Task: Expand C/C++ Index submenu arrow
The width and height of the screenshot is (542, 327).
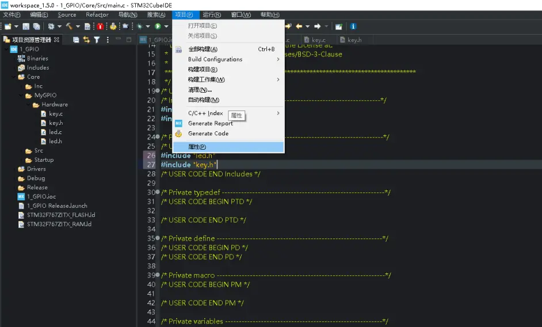Action: click(278, 113)
